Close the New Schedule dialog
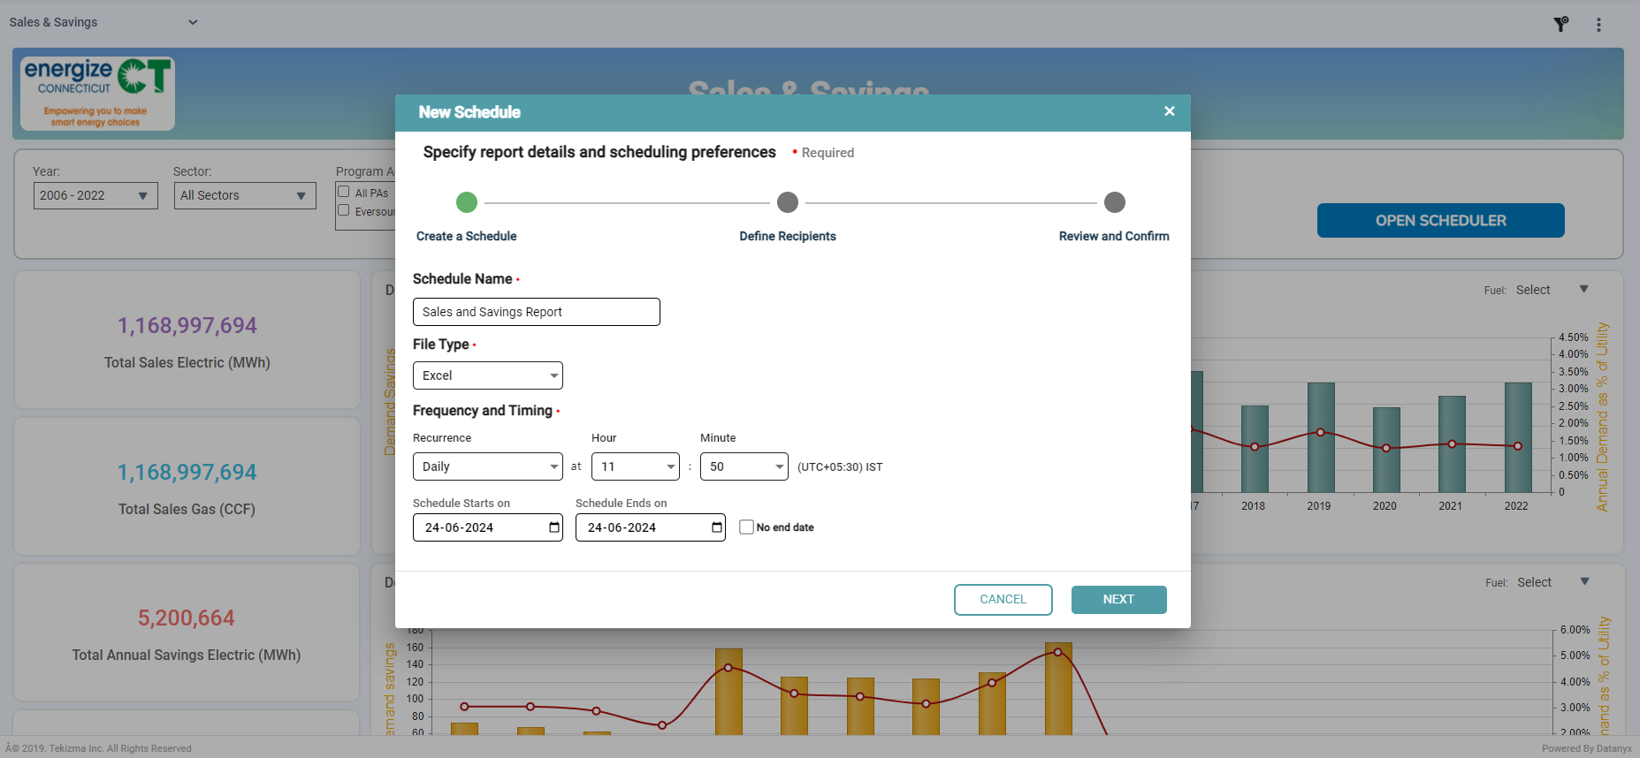 coord(1169,111)
